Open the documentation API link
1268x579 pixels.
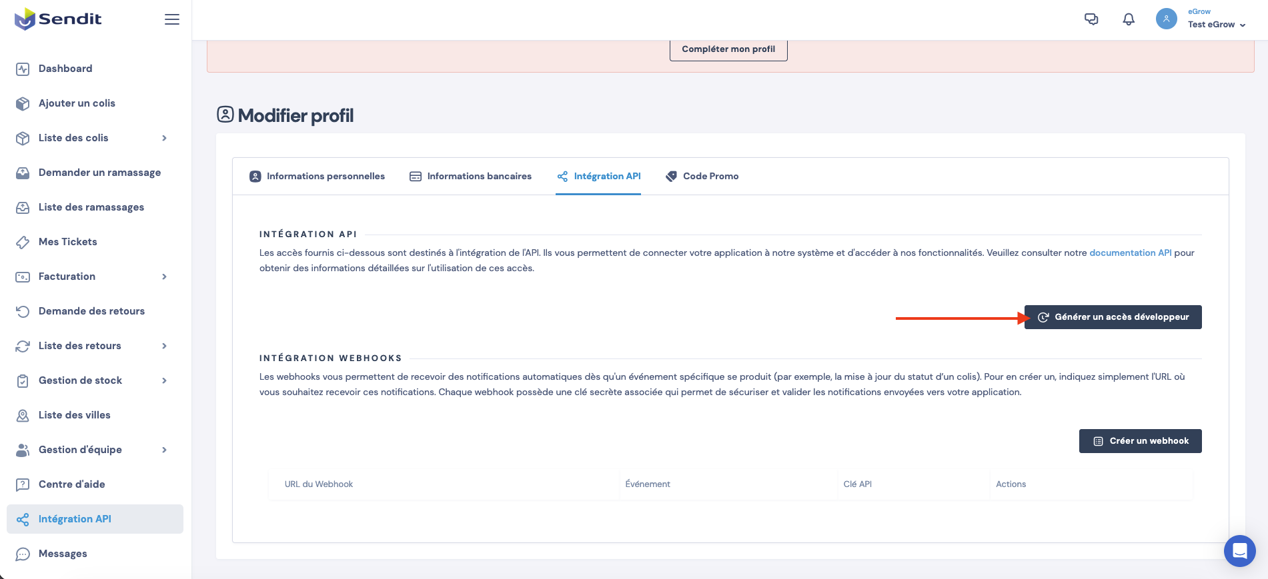tap(1130, 253)
